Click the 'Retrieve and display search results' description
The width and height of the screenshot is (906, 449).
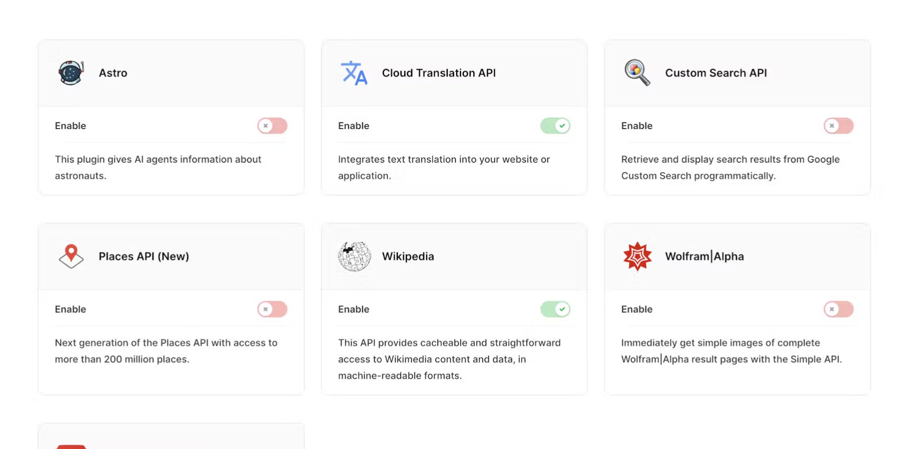[x=730, y=167]
